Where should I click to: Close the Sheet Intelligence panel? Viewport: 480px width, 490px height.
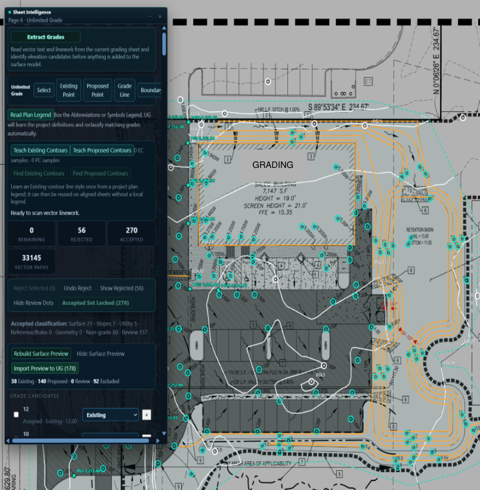click(x=160, y=16)
